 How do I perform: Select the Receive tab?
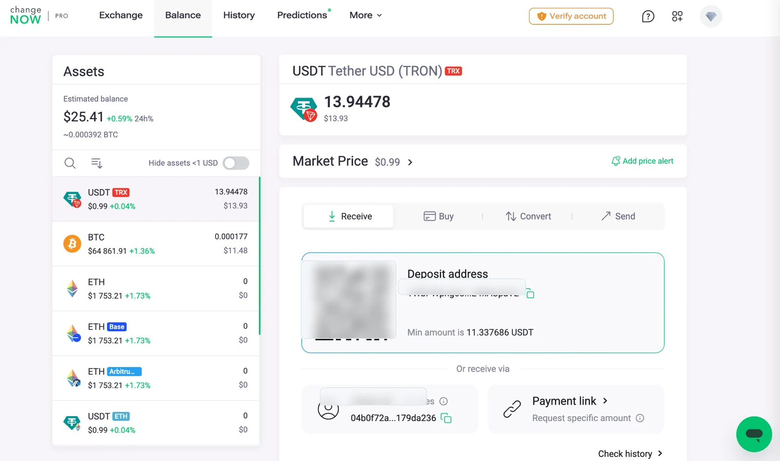tap(349, 216)
